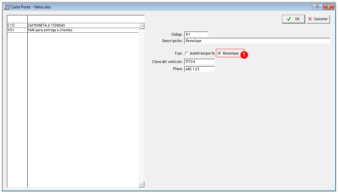
Task: Cancel the vehicle dialog
Action: 318,19
